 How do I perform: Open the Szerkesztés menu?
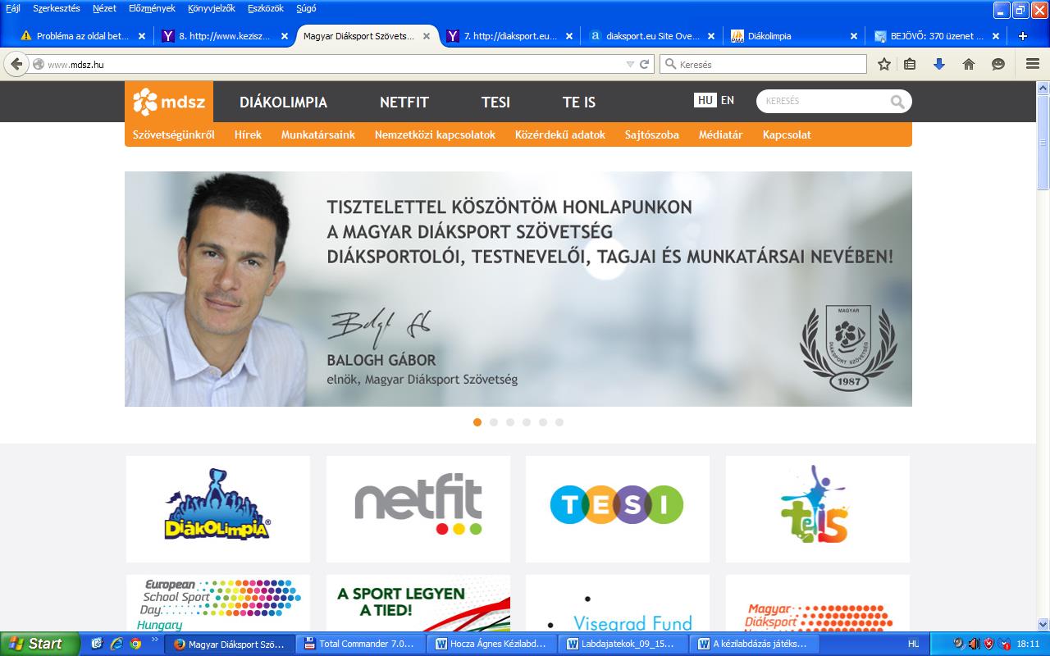point(57,9)
